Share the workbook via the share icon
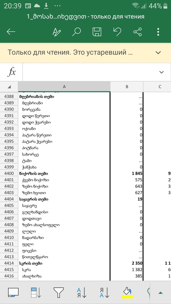 137,32
